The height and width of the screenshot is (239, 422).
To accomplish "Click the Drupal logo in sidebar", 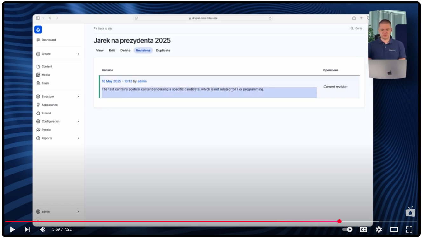I will tap(38, 30).
